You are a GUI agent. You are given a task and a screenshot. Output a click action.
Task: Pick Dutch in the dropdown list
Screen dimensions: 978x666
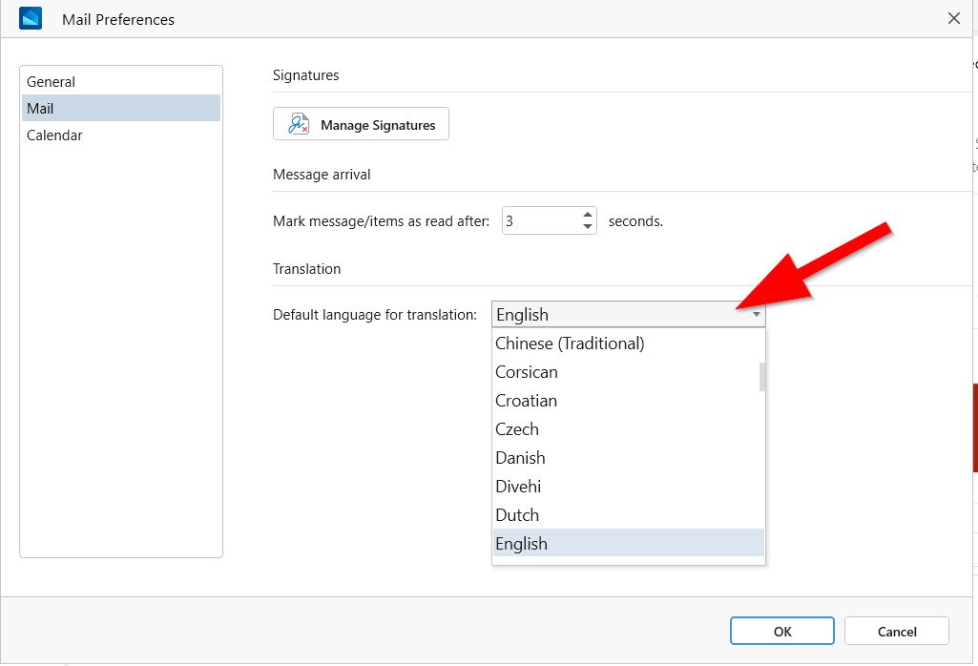(517, 515)
